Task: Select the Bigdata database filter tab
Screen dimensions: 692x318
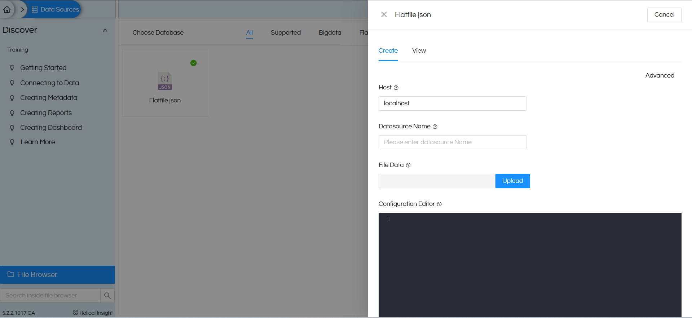Action: coord(330,32)
